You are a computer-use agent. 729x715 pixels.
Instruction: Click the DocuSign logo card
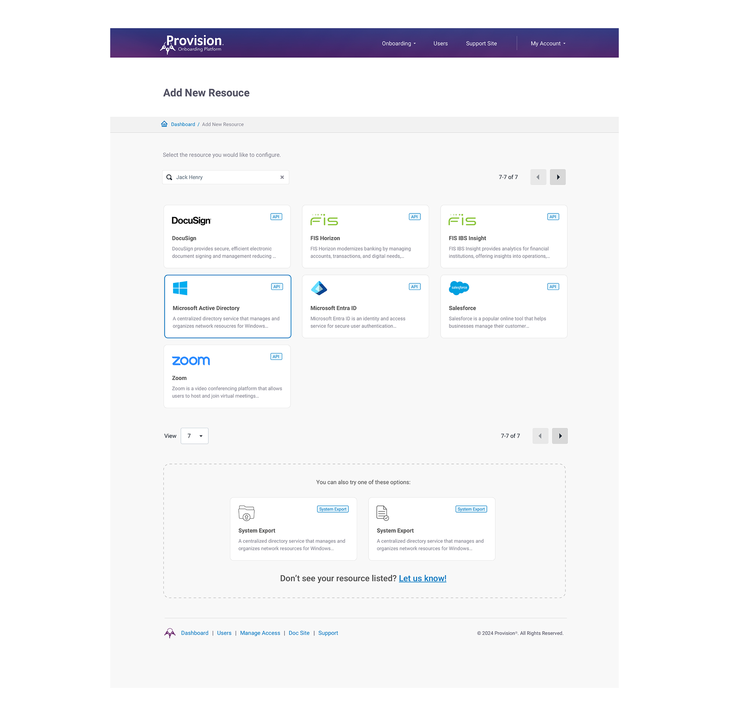tap(191, 220)
